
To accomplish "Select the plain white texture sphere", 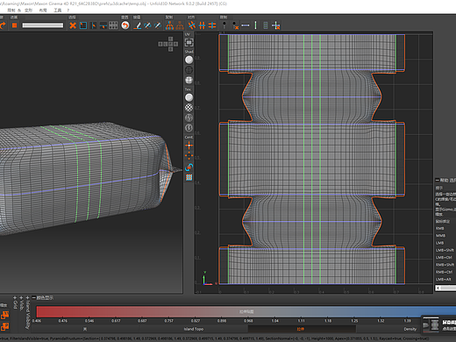I will 189,97.
